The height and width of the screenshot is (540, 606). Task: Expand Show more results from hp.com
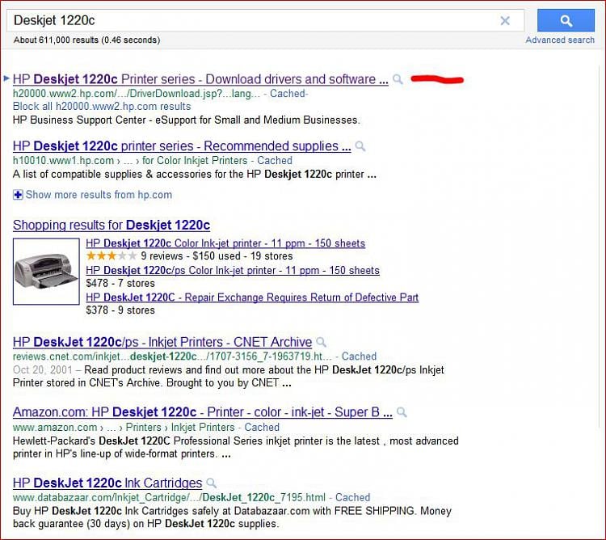pyautogui.click(x=99, y=195)
